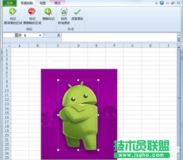Click top-middle handle of selection box
Screen dimensions: 183x160
coord(78,80)
